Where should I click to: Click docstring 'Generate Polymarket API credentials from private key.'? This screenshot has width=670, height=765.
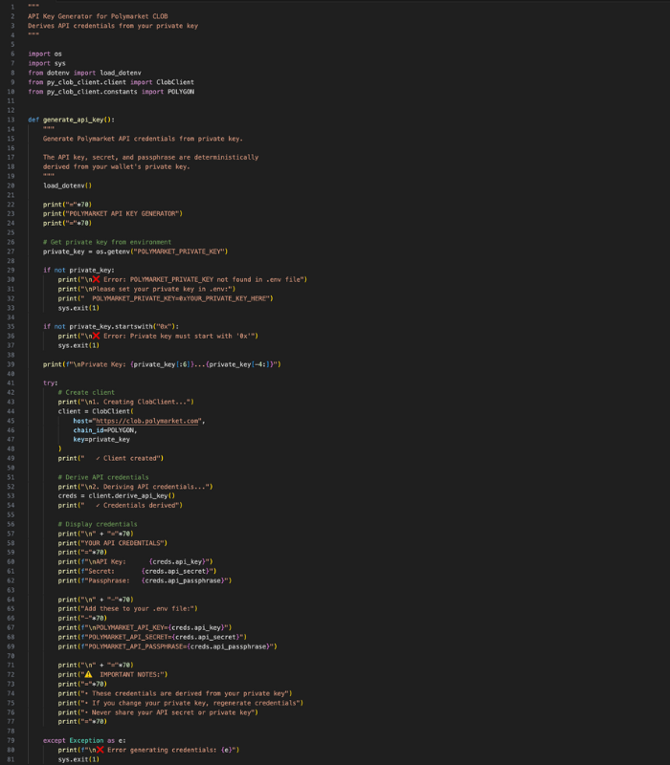(x=143, y=139)
